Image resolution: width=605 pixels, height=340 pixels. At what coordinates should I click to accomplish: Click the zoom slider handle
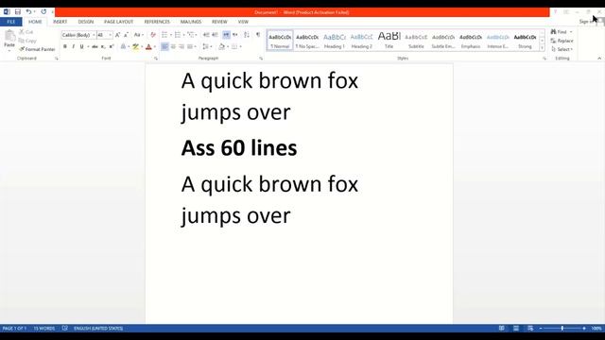tap(562, 328)
